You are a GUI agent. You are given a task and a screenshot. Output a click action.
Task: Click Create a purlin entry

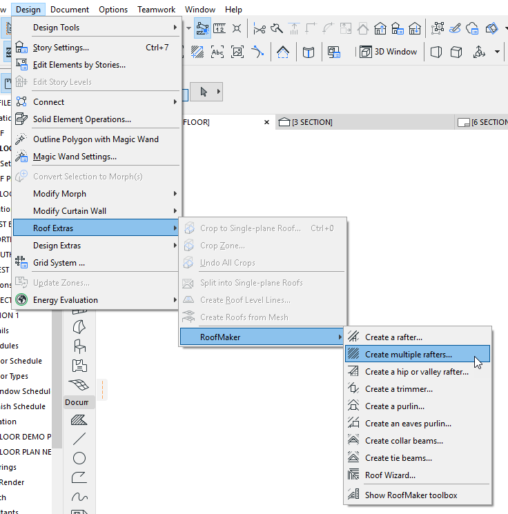pyautogui.click(x=418, y=406)
